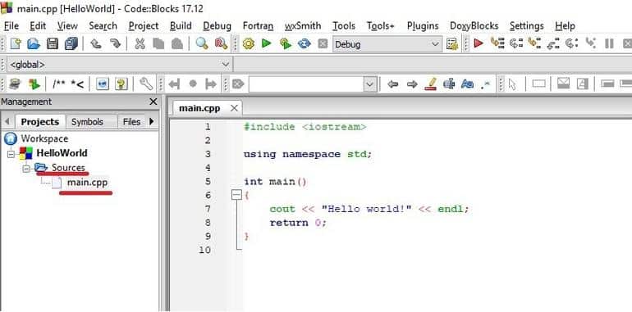Insert a /** block comment
This screenshot has width=632, height=312.
click(59, 84)
